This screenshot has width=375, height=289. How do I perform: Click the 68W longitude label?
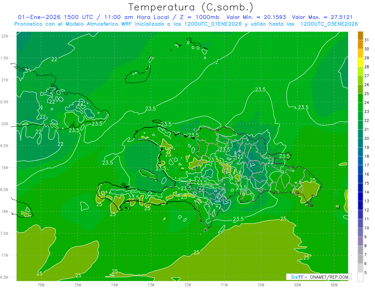coord(334,285)
